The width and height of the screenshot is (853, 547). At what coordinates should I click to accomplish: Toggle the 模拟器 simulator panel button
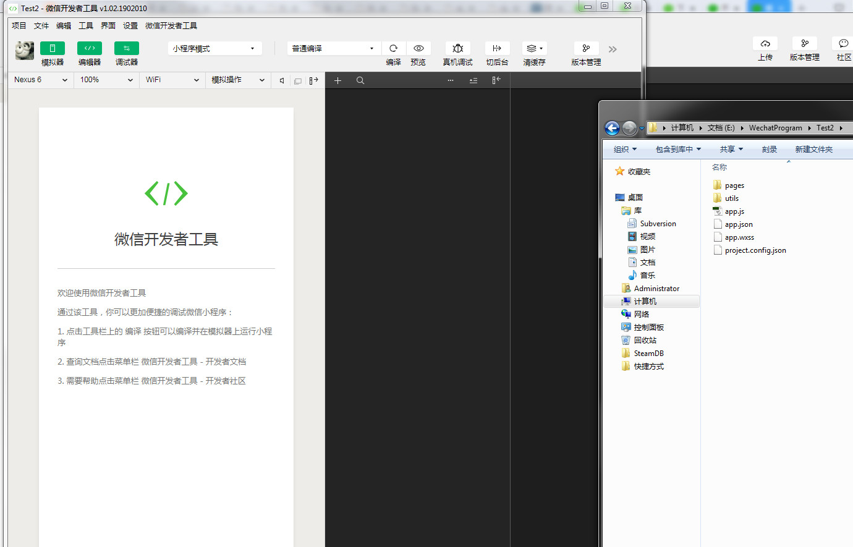click(53, 48)
